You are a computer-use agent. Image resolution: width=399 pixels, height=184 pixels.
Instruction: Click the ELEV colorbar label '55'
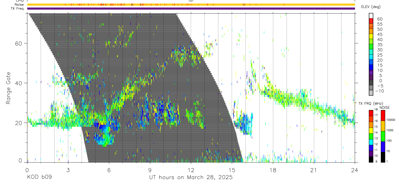point(380,24)
